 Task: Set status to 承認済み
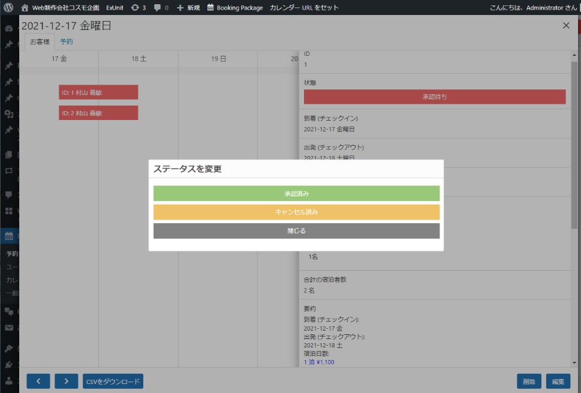click(296, 193)
